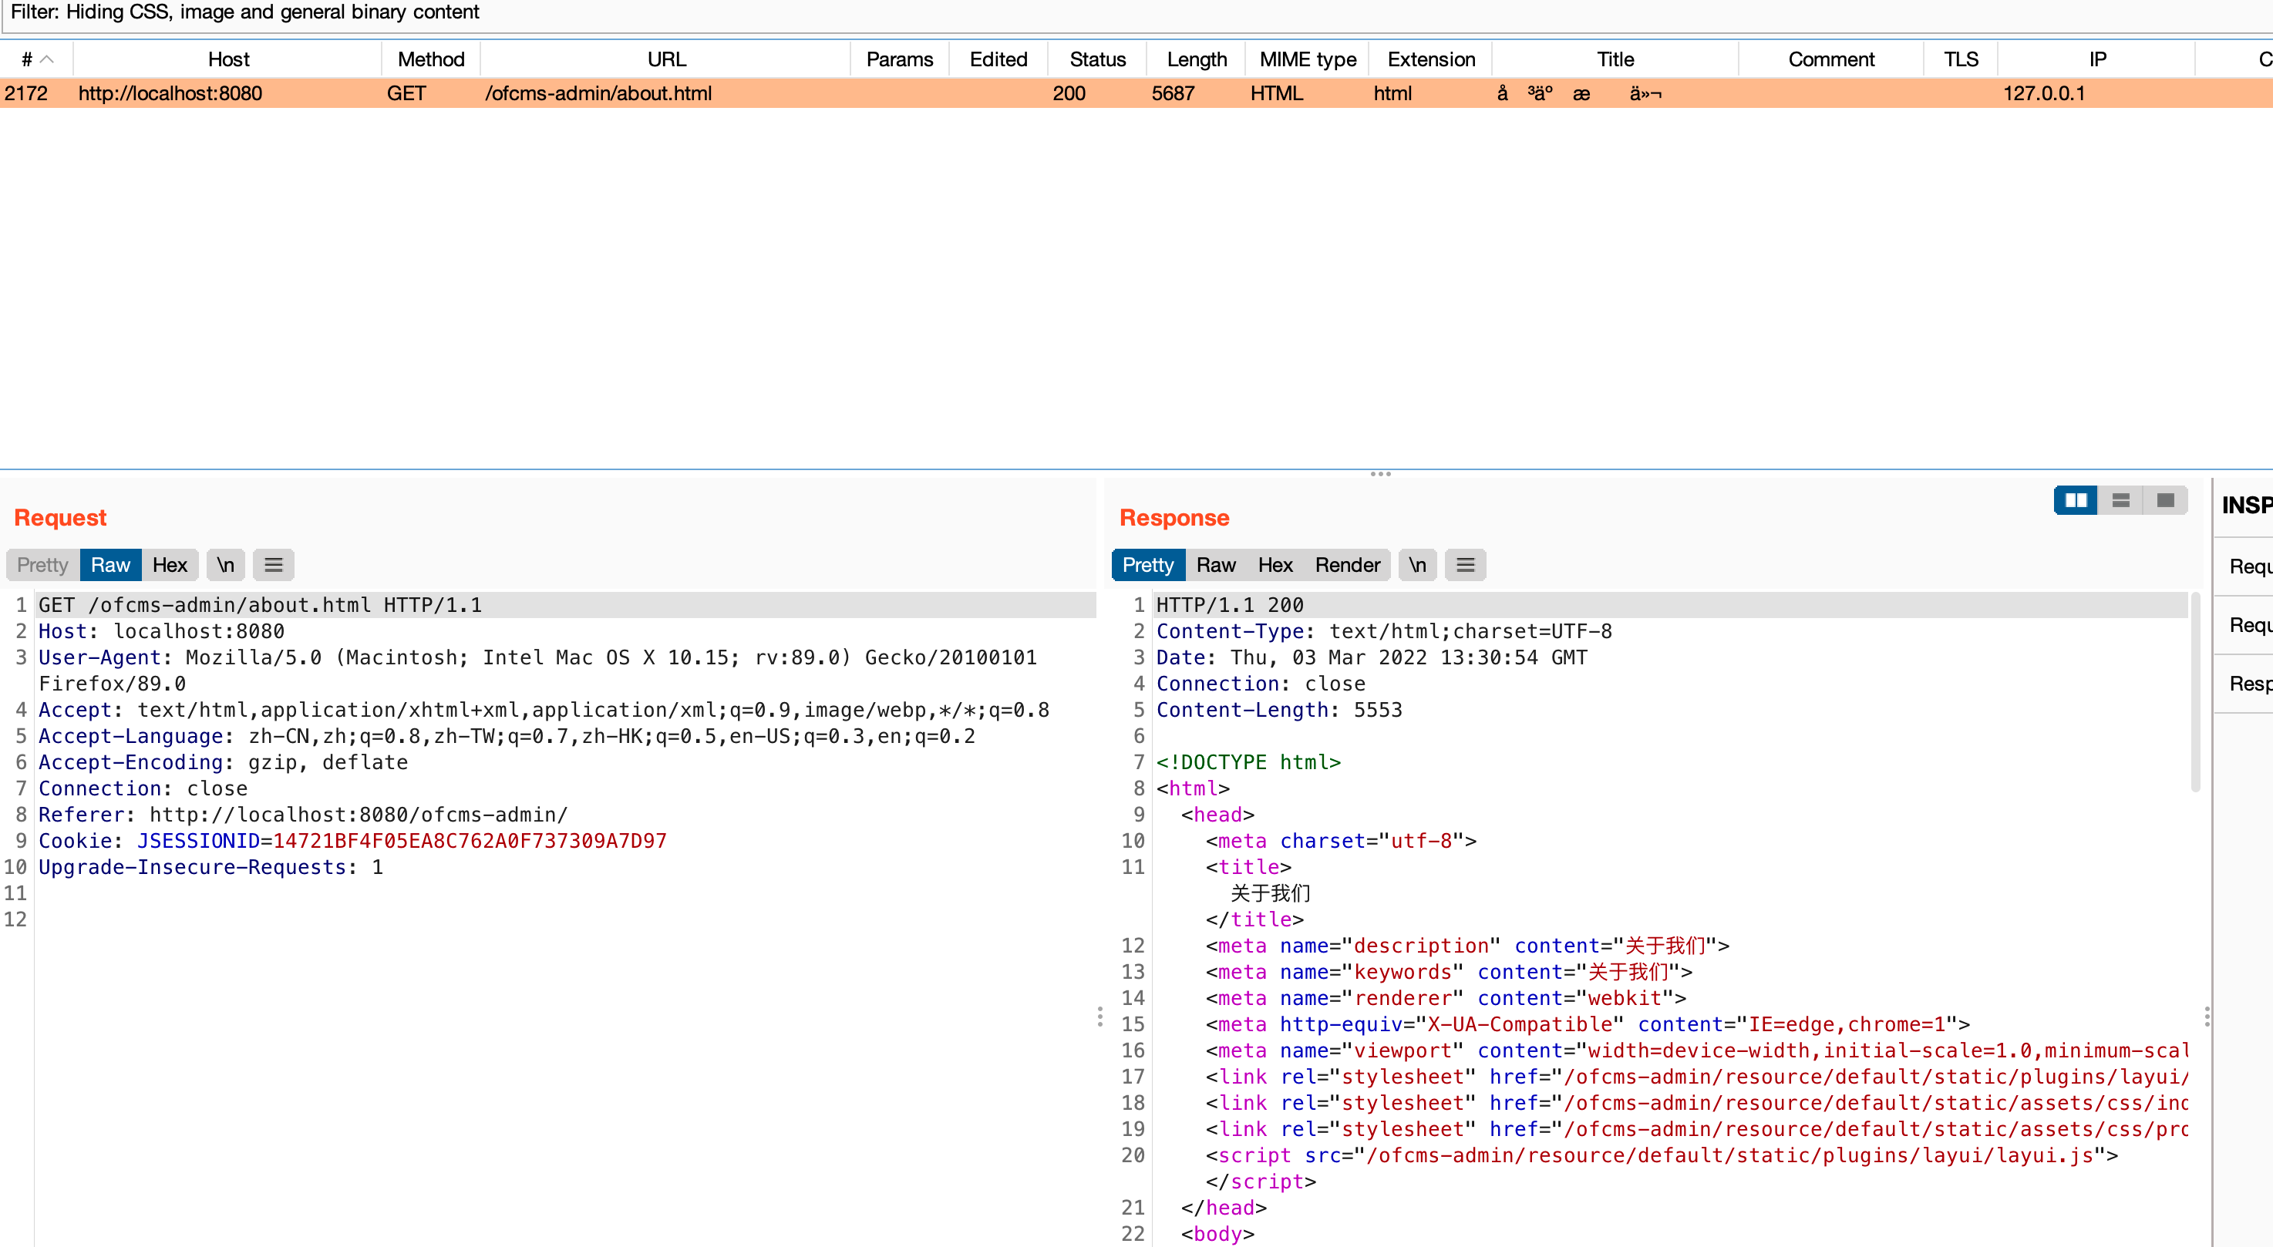Open Hex view in Response panel

1275,565
